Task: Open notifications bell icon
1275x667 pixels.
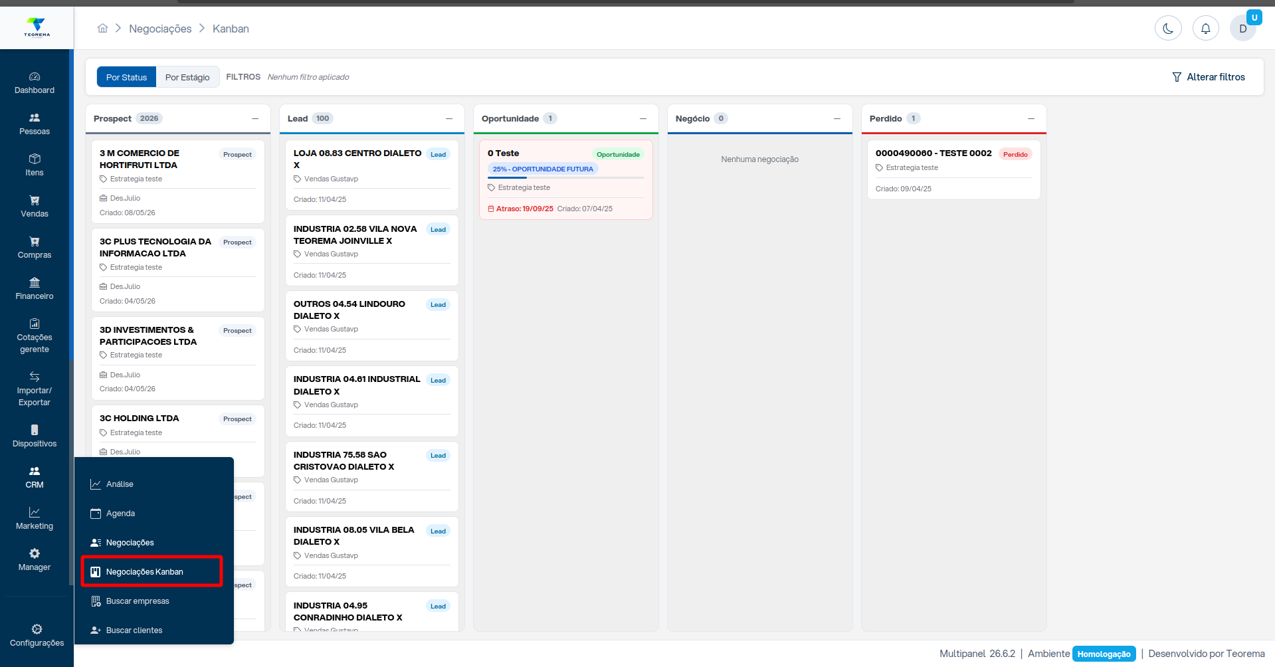Action: (1205, 29)
